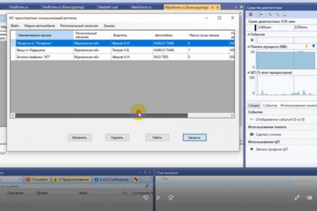The height and width of the screenshot is (211, 317).
Task: Open the diagnostics tools settings gear
Action: coord(250,14)
